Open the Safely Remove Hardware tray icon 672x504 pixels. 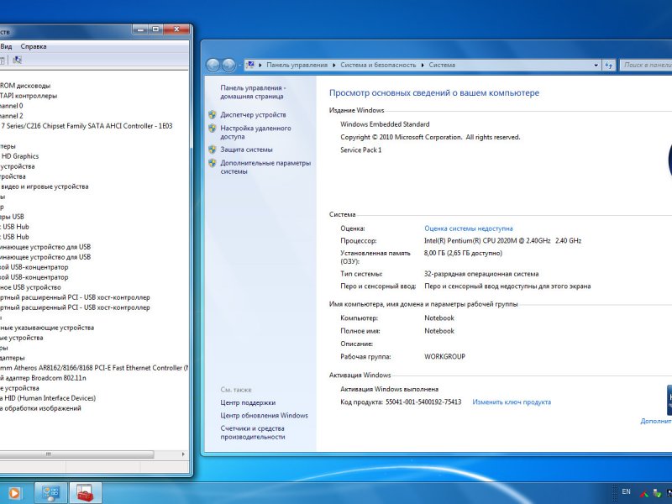[x=657, y=494]
